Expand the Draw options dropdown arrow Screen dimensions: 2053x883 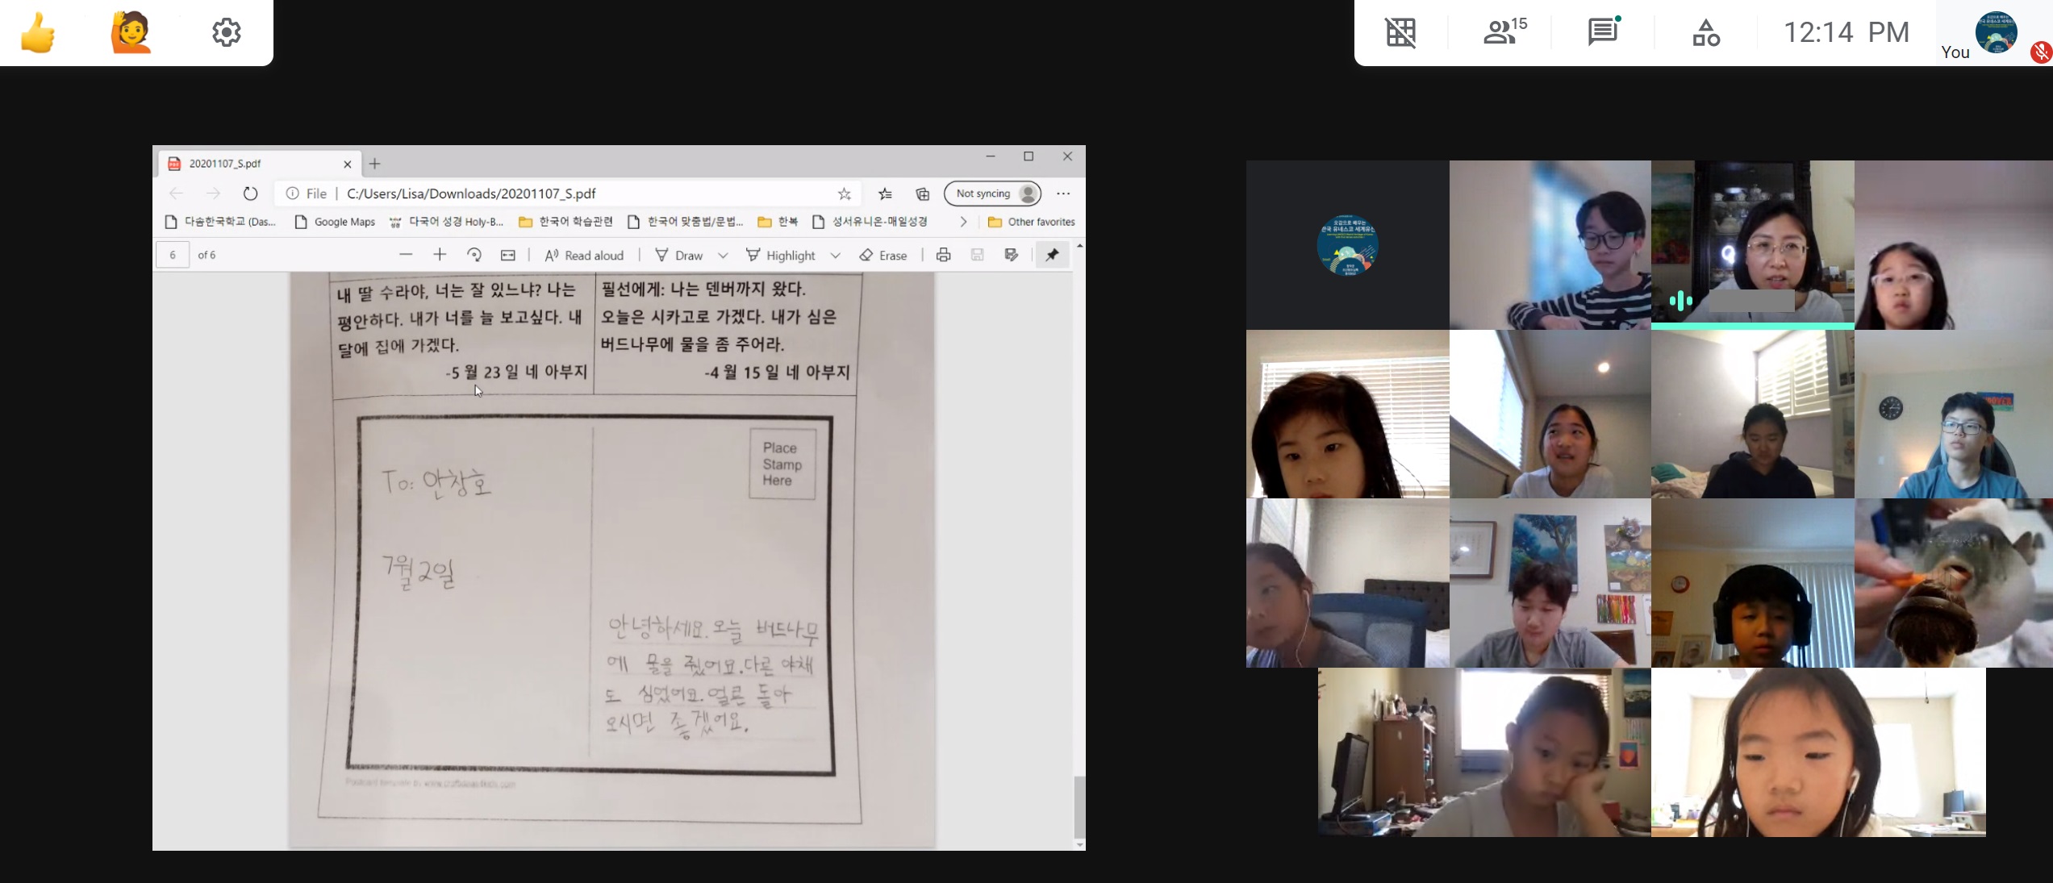[x=723, y=256]
